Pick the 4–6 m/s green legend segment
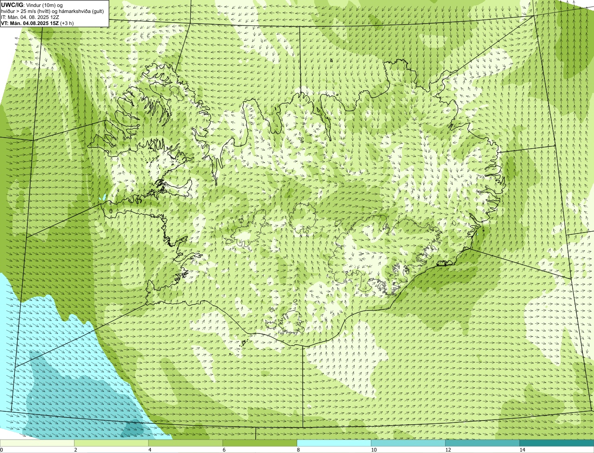Screen dimensions: 594x453 click(186, 443)
